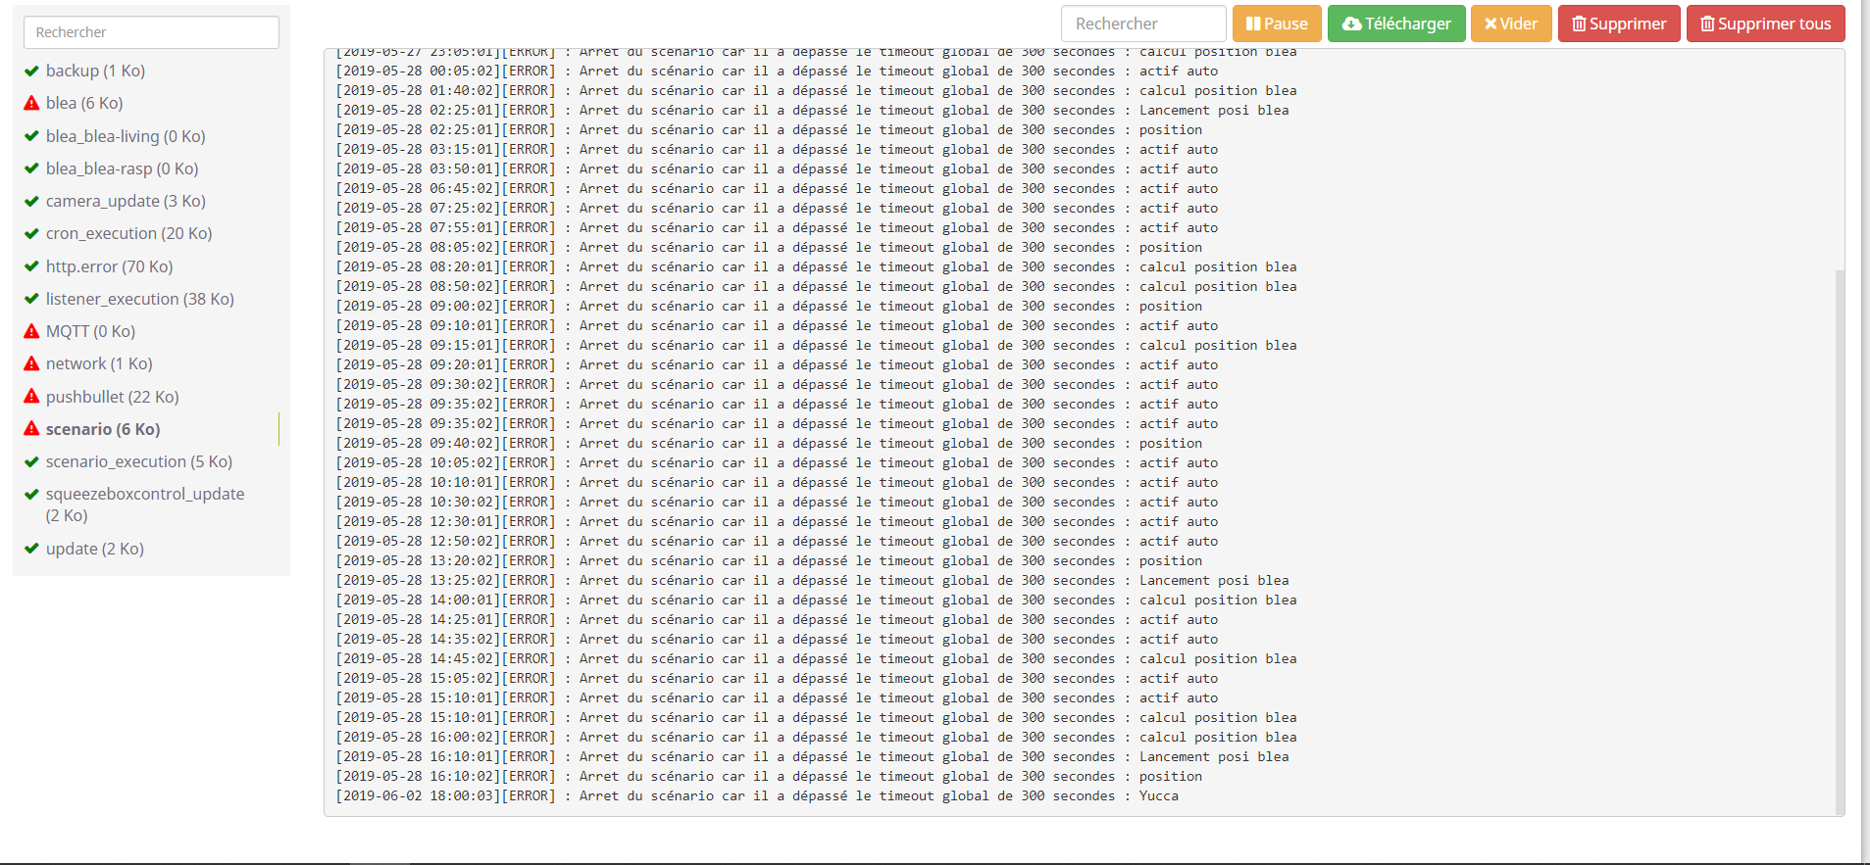The height and width of the screenshot is (865, 1870).
Task: Open the update (2 Ko) log
Action: tap(95, 549)
